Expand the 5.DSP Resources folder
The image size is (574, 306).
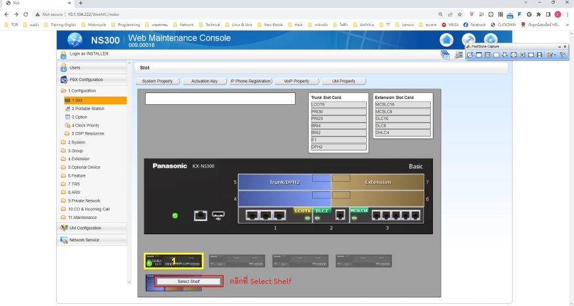(84, 134)
